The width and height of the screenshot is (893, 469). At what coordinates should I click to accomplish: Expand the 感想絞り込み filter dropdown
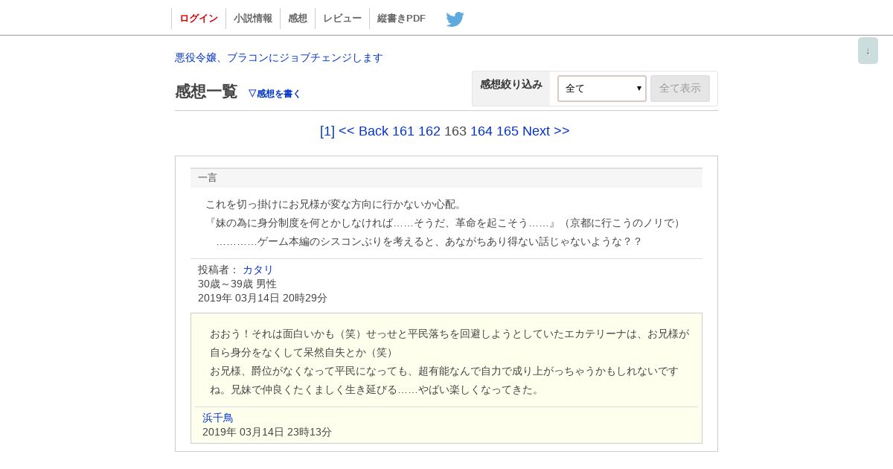click(x=602, y=89)
